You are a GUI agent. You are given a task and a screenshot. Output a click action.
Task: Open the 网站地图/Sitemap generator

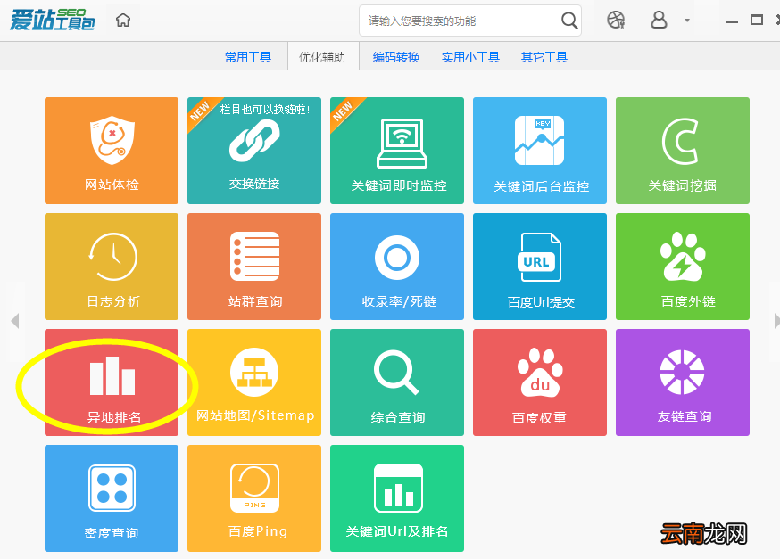pos(254,382)
